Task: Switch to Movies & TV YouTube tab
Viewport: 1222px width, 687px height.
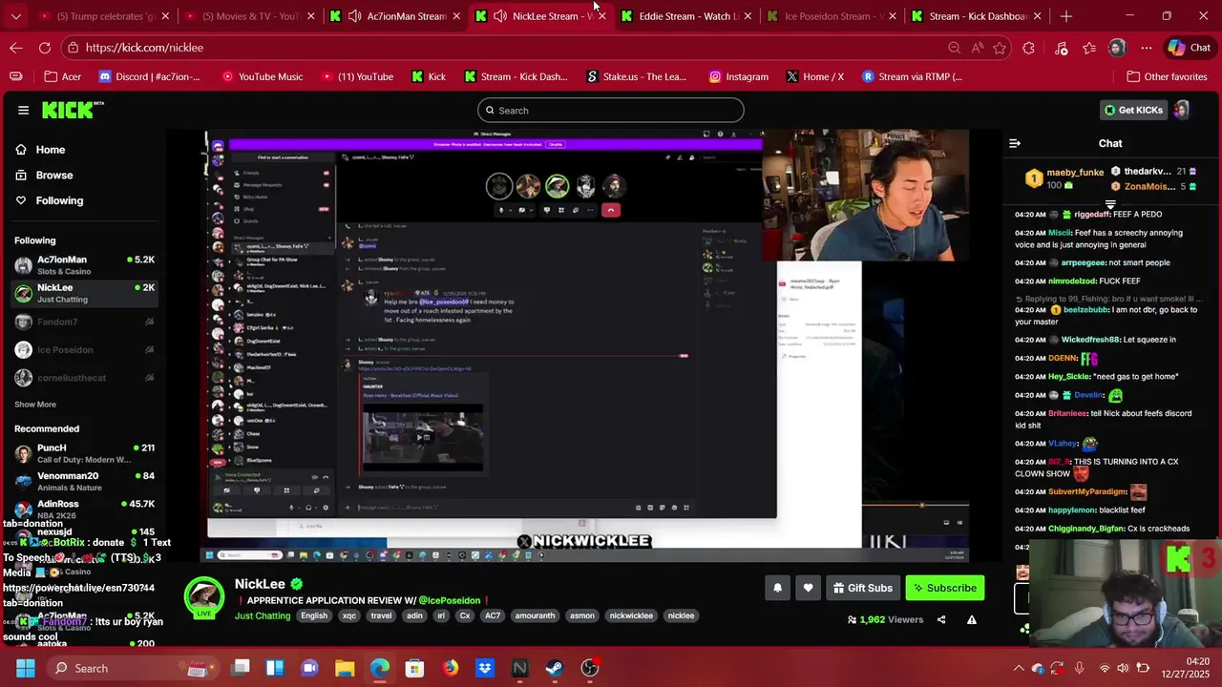Action: (x=249, y=16)
